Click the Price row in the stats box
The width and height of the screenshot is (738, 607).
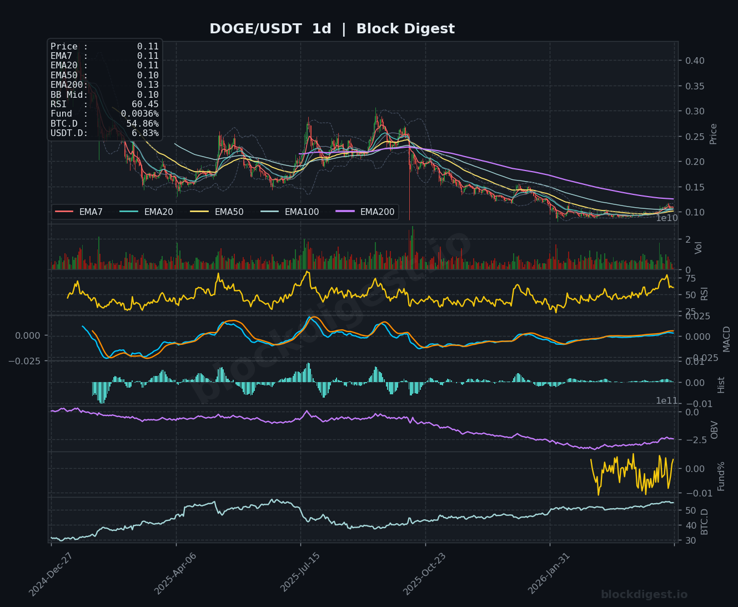tap(104, 47)
